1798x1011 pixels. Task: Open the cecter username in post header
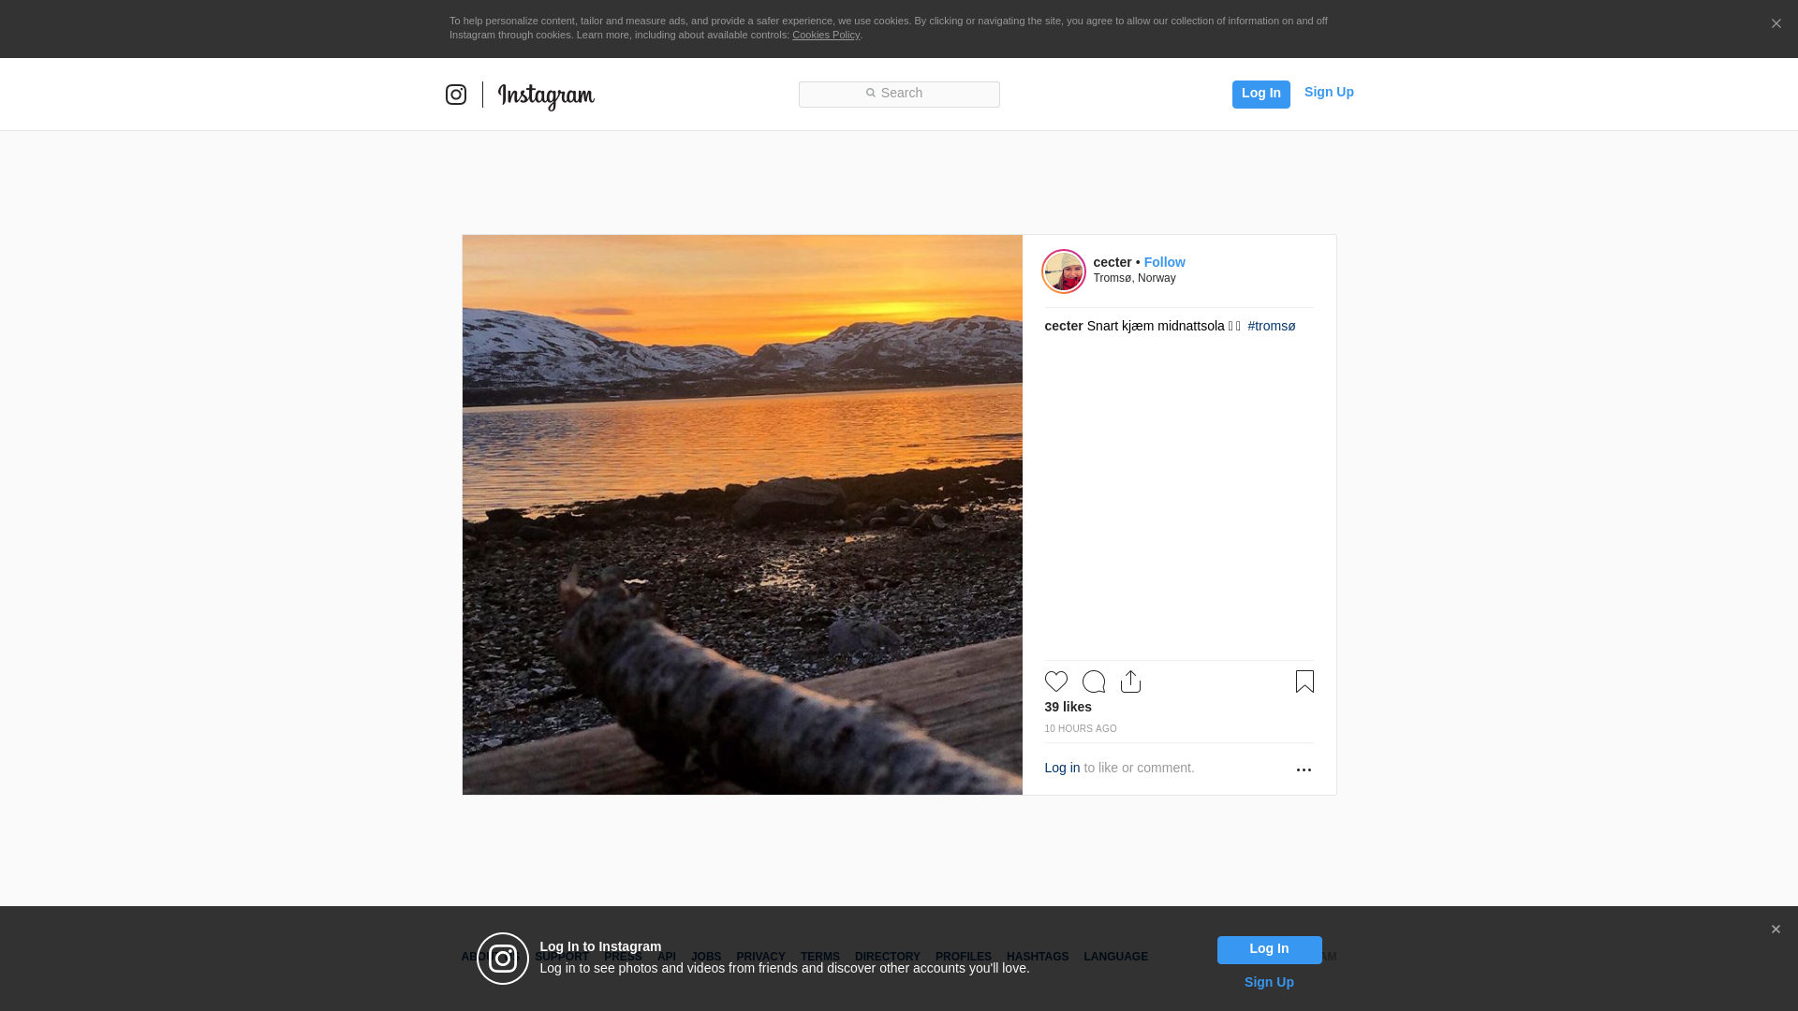[x=1113, y=262]
